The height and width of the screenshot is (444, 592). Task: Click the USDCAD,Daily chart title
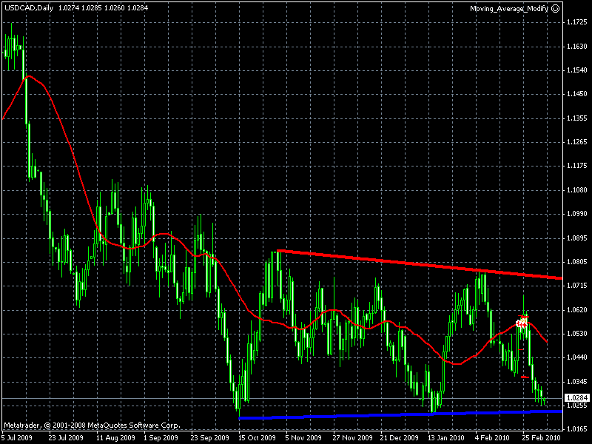tap(29, 7)
